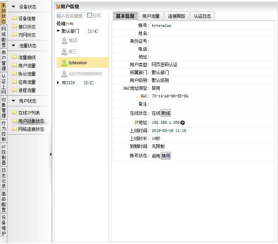
Task: Switch to the 用户流量 tab
Action: (151, 16)
